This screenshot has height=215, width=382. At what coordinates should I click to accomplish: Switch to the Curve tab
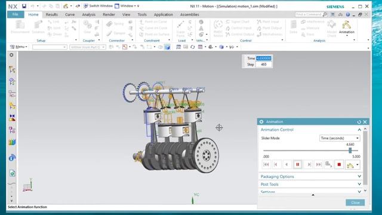[70, 14]
